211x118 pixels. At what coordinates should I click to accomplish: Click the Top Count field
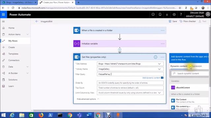pyautogui.click(x=130, y=88)
